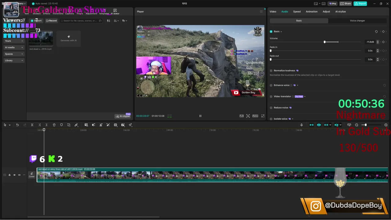
Task: Click the Split clip tool
Action: tap(32, 125)
